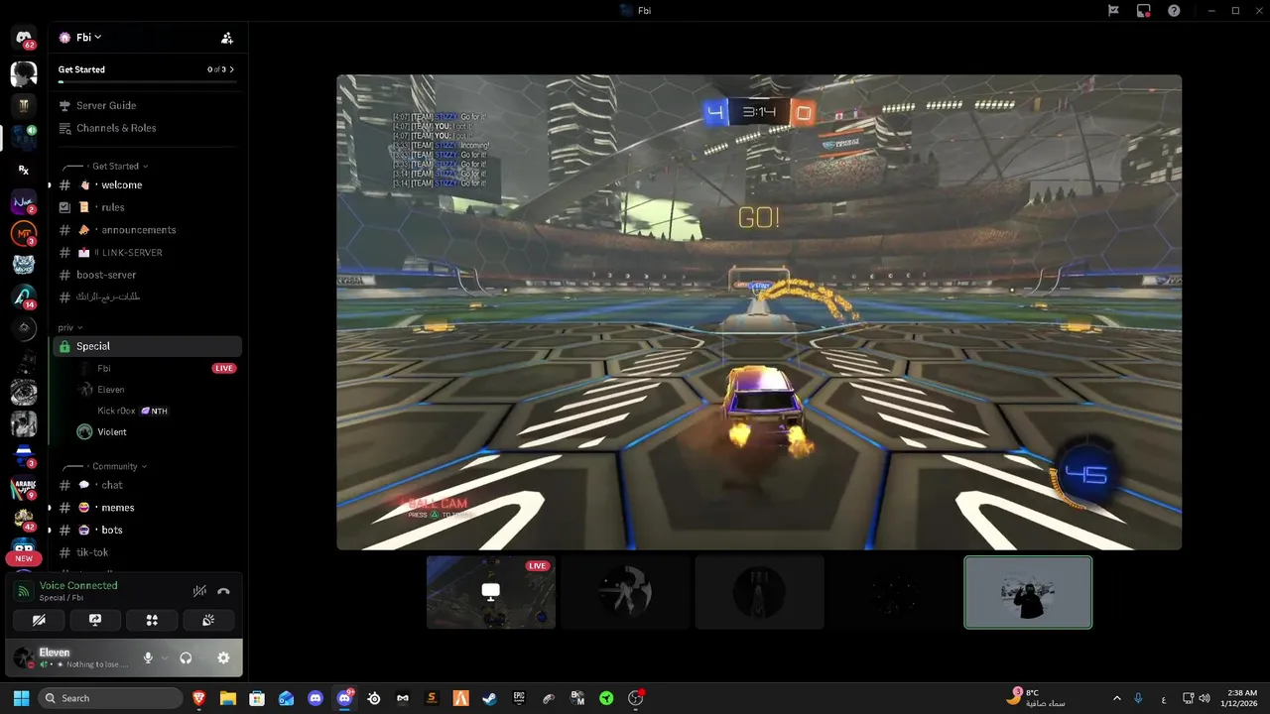Screen dimensions: 1270x714
Task: Click the Fbi user streaming LIVE
Action: (157, 368)
